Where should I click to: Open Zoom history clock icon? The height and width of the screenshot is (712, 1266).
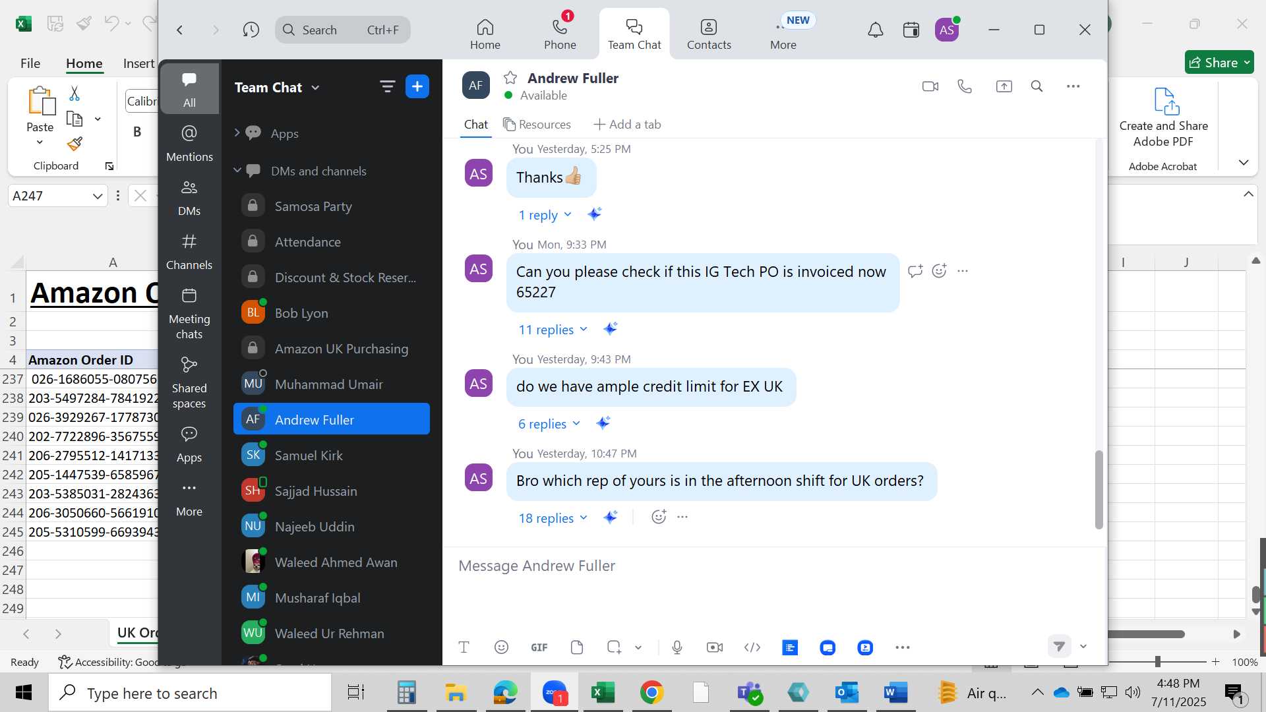coord(251,30)
